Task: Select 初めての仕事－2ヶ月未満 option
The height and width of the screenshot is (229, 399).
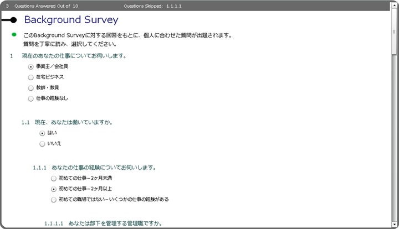Action: (54, 179)
